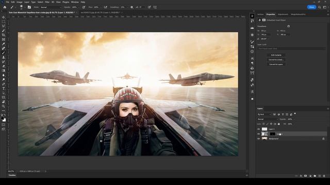330x185 pixels.
Task: Open the layer Fill dropdown
Action: pos(294,124)
